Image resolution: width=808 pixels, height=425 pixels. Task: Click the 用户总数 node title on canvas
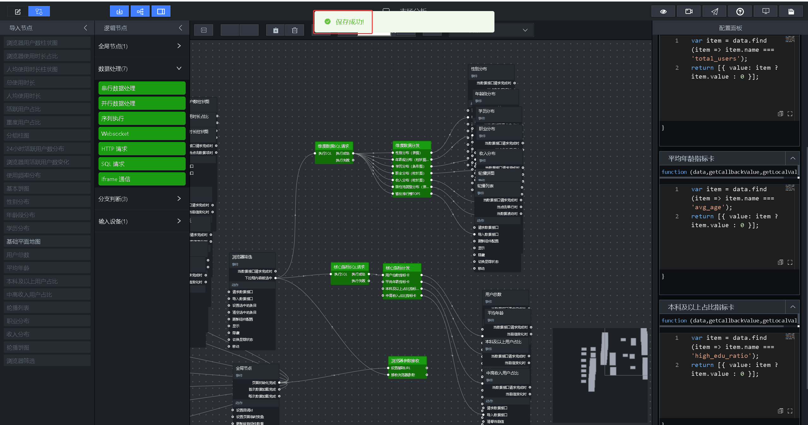[493, 294]
